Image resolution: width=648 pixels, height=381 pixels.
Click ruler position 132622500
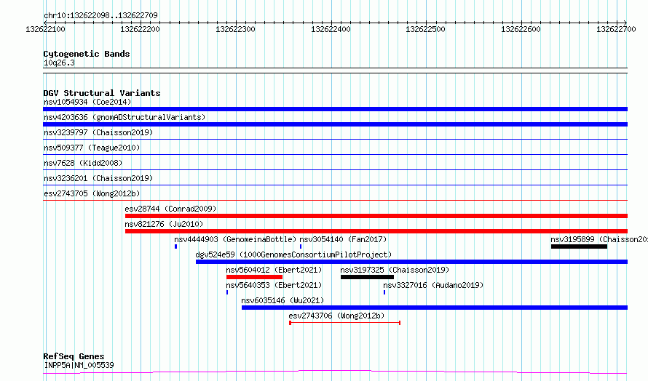tap(426, 29)
